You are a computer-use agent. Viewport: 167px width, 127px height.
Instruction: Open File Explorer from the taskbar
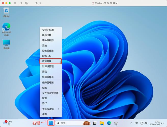(102, 123)
